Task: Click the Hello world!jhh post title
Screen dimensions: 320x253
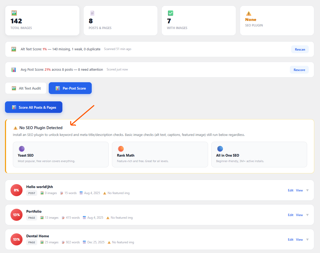Action: pos(40,187)
